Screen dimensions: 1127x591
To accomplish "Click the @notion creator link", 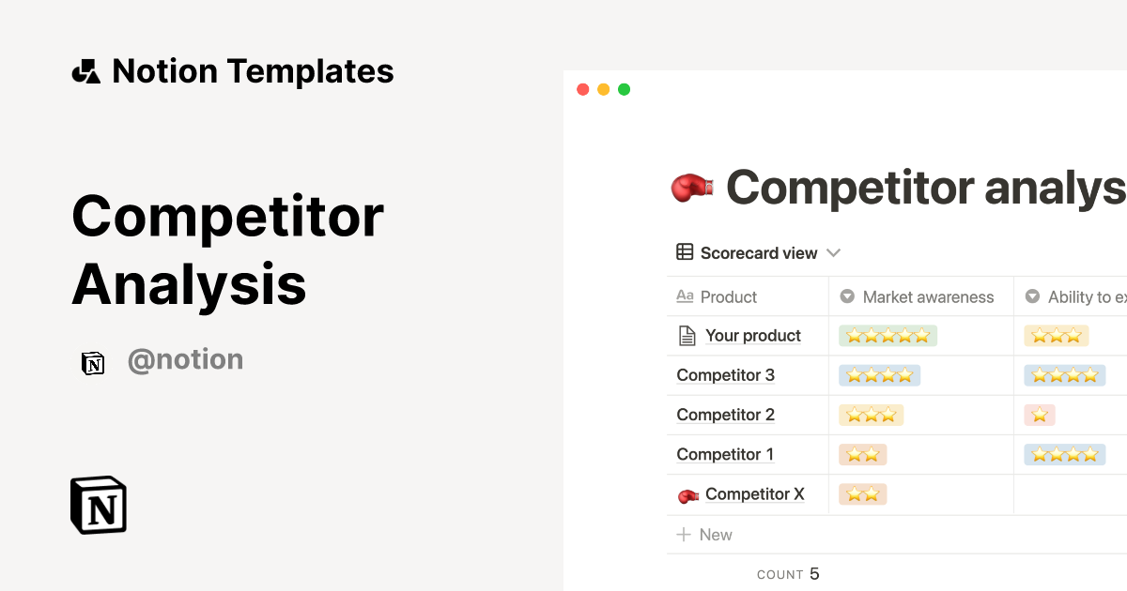I will click(185, 359).
